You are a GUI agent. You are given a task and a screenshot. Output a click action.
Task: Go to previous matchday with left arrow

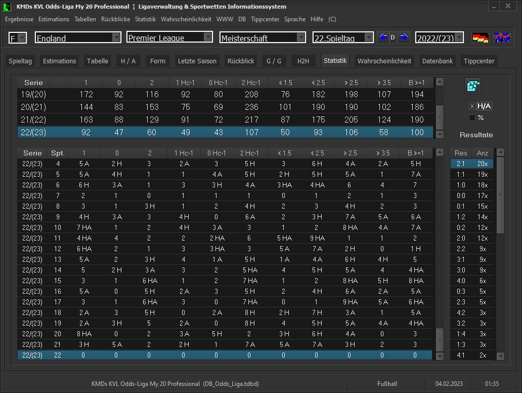pos(383,37)
